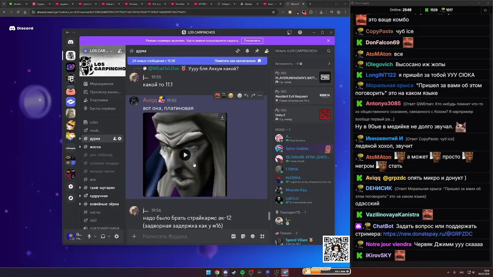Open notification settings bell in channel header
Screen dimensions: 493x277
[x=247, y=51]
